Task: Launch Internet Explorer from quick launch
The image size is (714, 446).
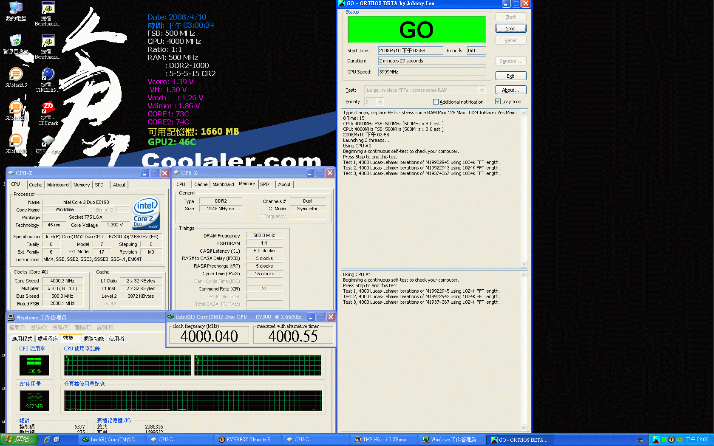Action: (47, 440)
